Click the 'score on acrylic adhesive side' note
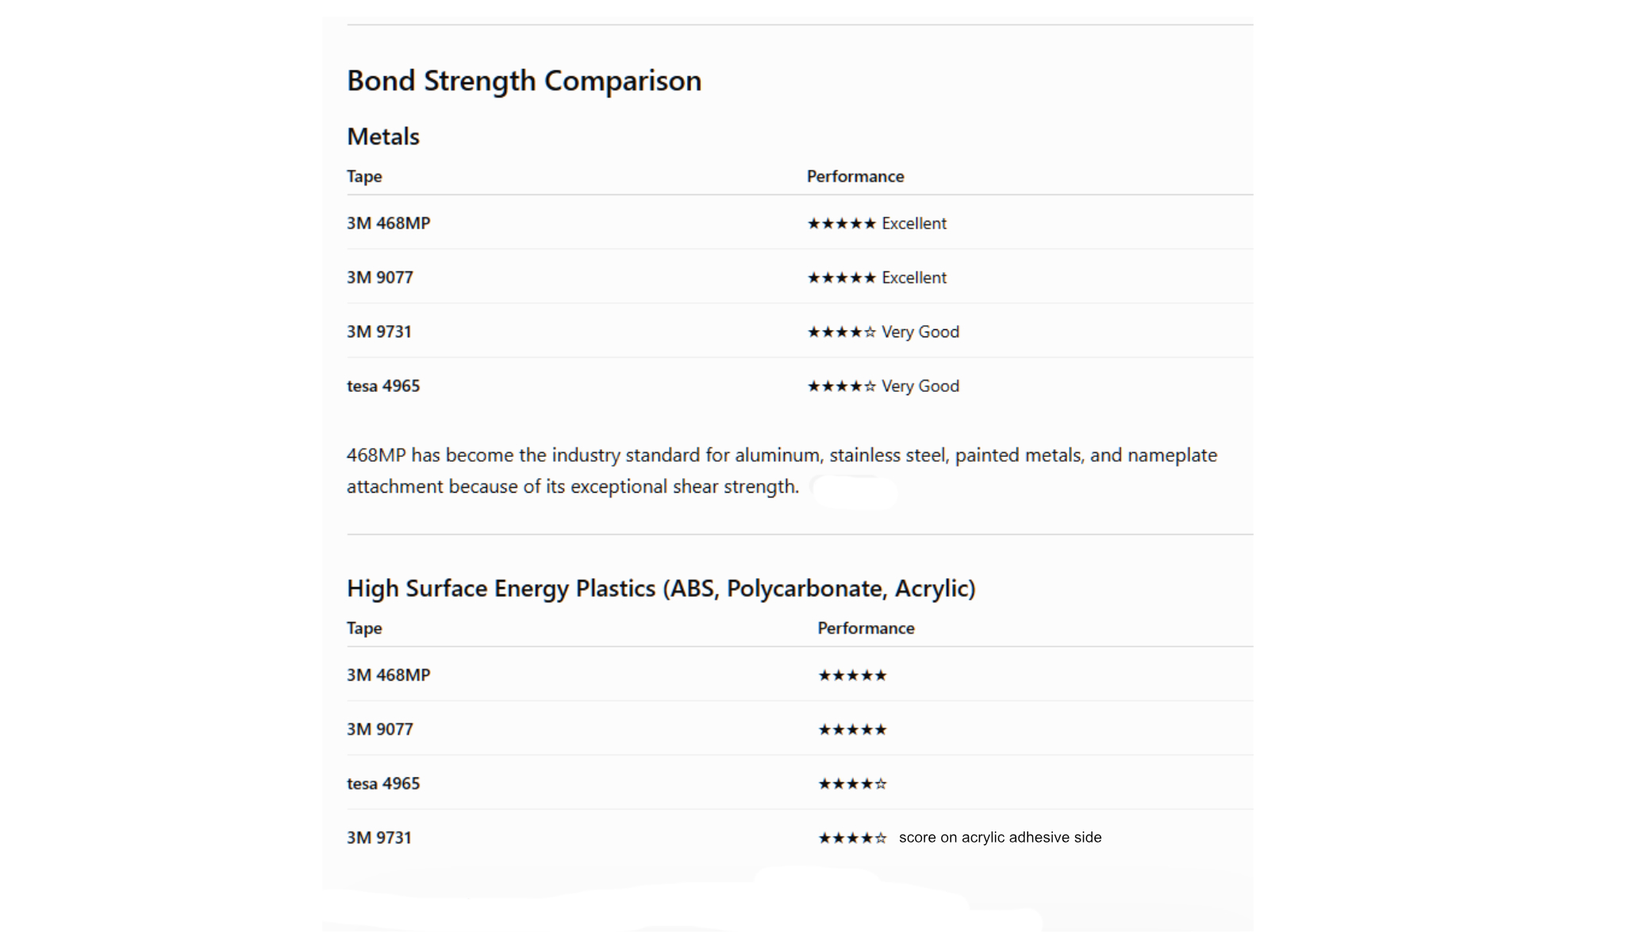 pos(1000,838)
